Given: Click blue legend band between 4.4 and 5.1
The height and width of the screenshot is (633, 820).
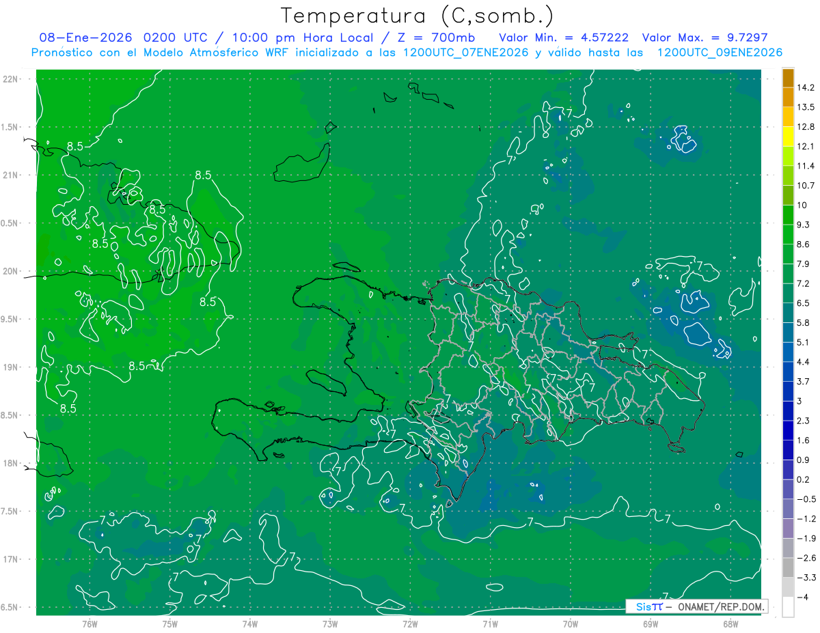Looking at the screenshot, I should click(x=788, y=352).
